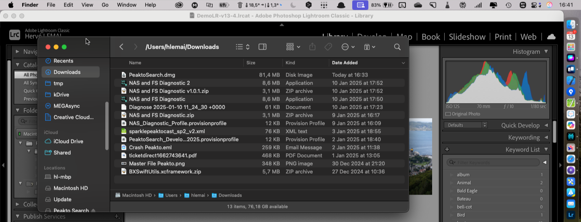Open Finder clipboard-style toolbar dropdown
Viewport: 581px width, 222px height.
click(x=370, y=47)
